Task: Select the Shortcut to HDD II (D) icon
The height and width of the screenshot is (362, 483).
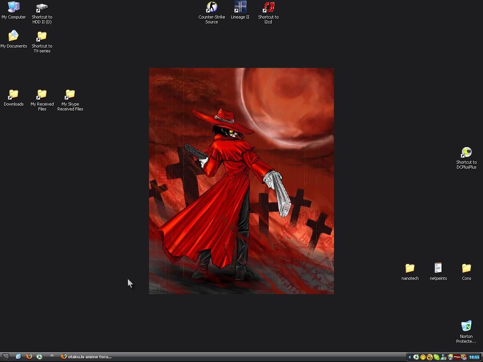Action: (x=42, y=13)
